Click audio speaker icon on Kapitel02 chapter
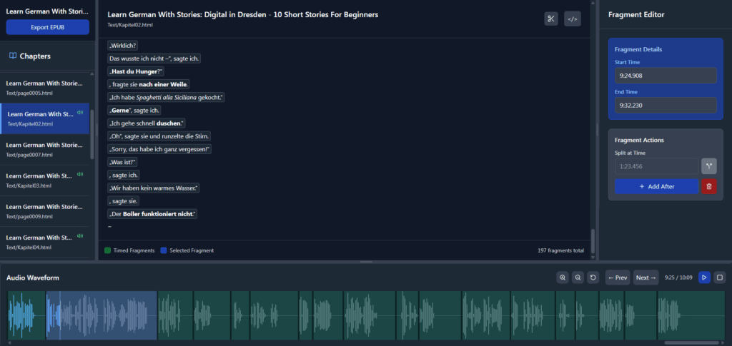 coord(80,112)
